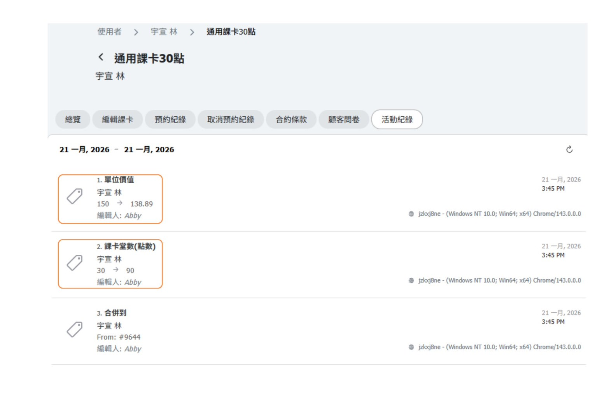The height and width of the screenshot is (406, 609).
Task: Select the 活動紀錄 tab
Action: tap(397, 119)
